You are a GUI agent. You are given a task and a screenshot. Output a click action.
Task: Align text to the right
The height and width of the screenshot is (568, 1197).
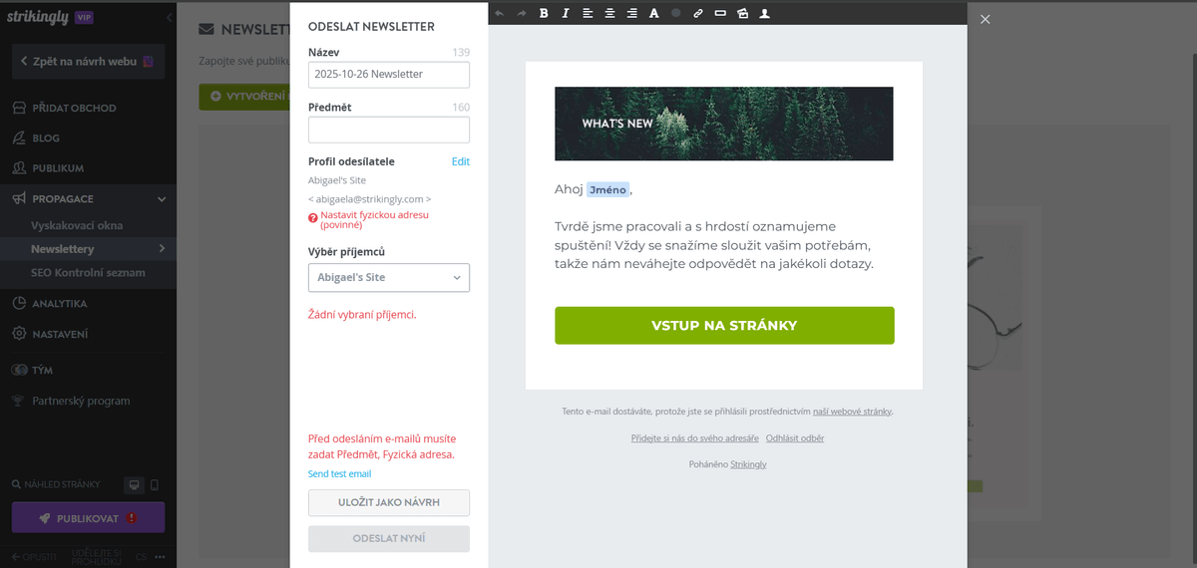click(x=631, y=13)
